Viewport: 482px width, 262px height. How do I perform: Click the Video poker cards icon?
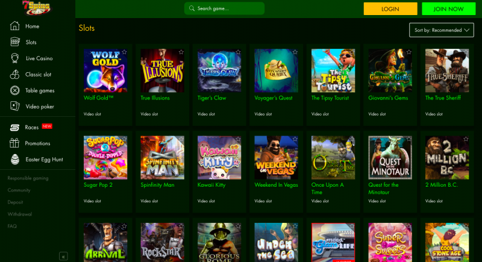pos(14,106)
